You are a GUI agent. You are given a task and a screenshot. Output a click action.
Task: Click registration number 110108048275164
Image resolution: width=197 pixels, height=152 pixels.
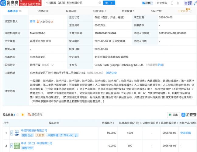(x=105, y=33)
